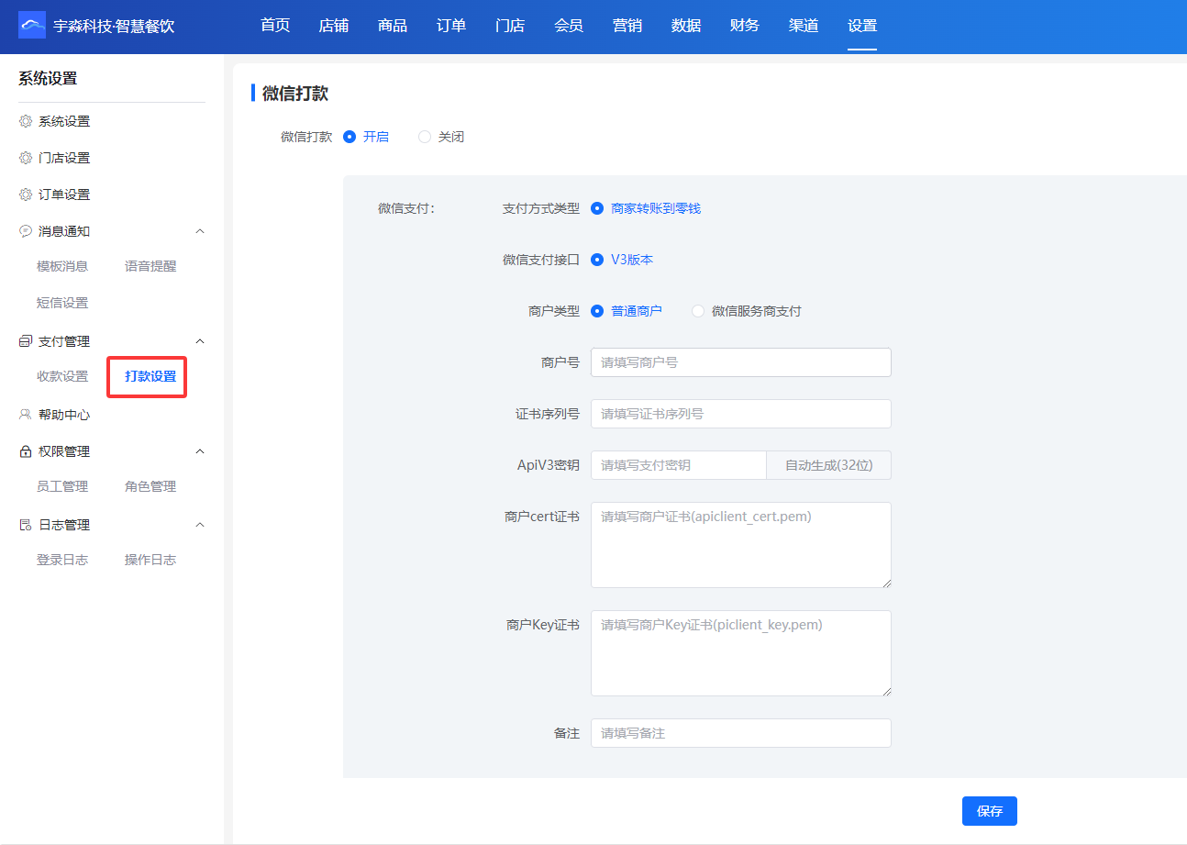Screen dimensions: 1187x845
Task: Focus the 备注 input field
Action: click(x=741, y=733)
